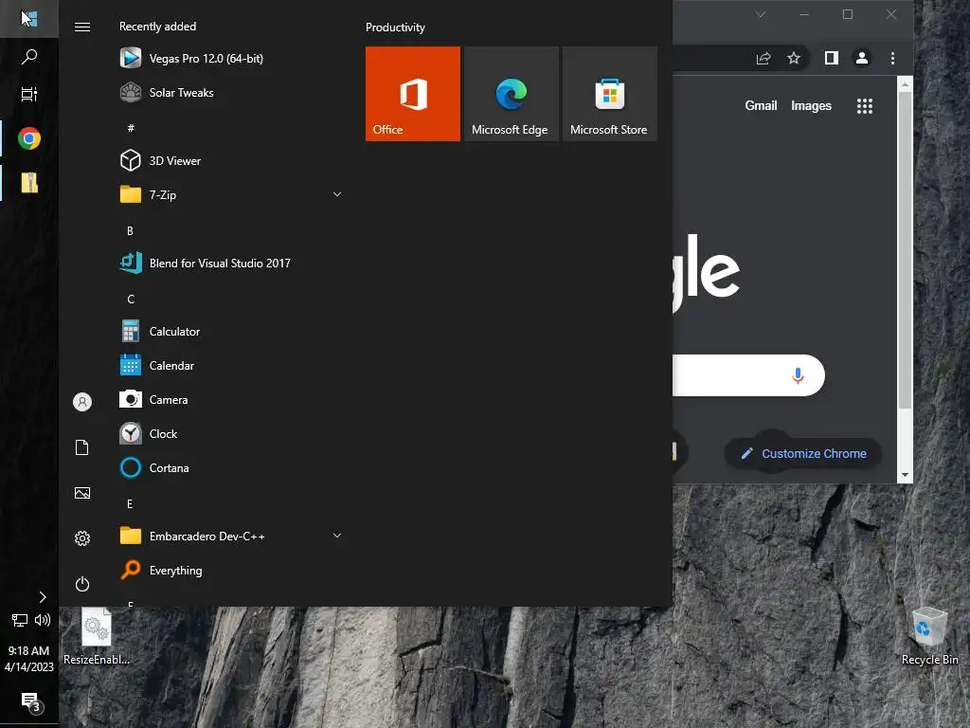Launch 3D Viewer app
Image resolution: width=970 pixels, height=728 pixels.
click(230, 161)
